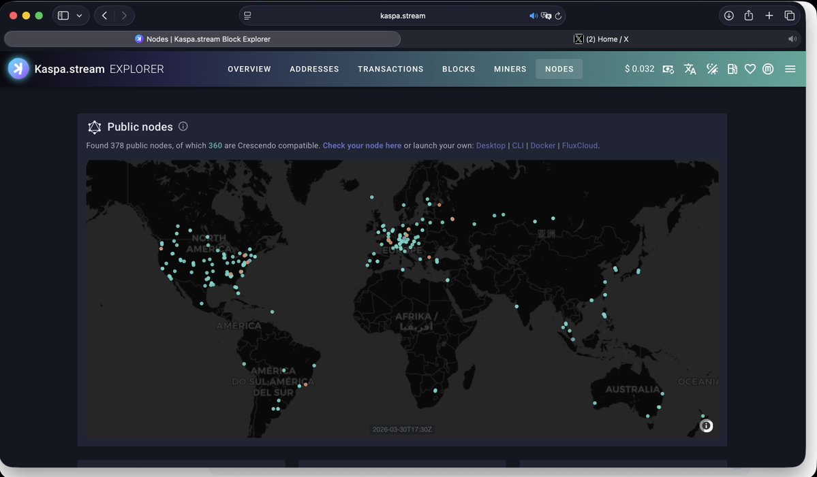Click the kaspa.stream address bar
This screenshot has width=817, height=477.
[x=402, y=16]
